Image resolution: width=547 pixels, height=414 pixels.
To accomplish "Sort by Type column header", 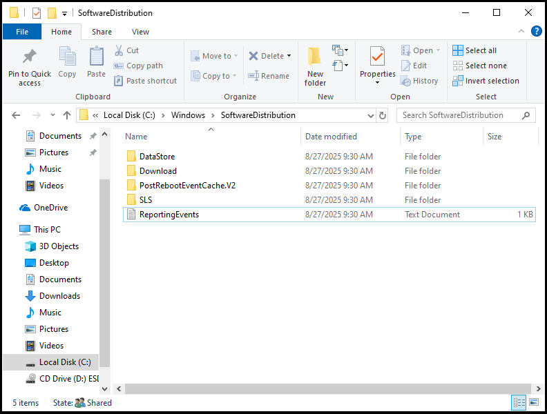I will tap(413, 137).
